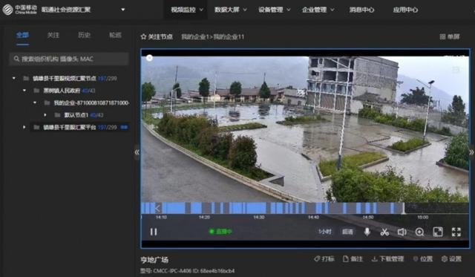
Task: Activate the microphone intercom icon
Action: pos(367,232)
